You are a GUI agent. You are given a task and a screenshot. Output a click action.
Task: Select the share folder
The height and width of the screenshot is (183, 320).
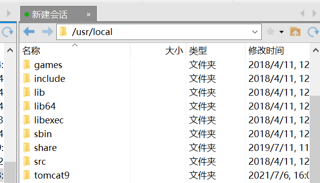pos(45,148)
